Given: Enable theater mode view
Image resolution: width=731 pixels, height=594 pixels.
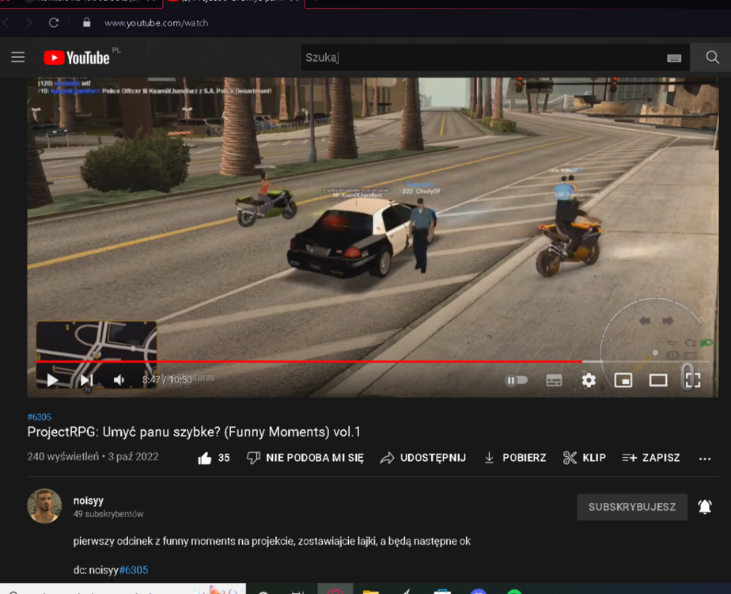Looking at the screenshot, I should (x=657, y=380).
